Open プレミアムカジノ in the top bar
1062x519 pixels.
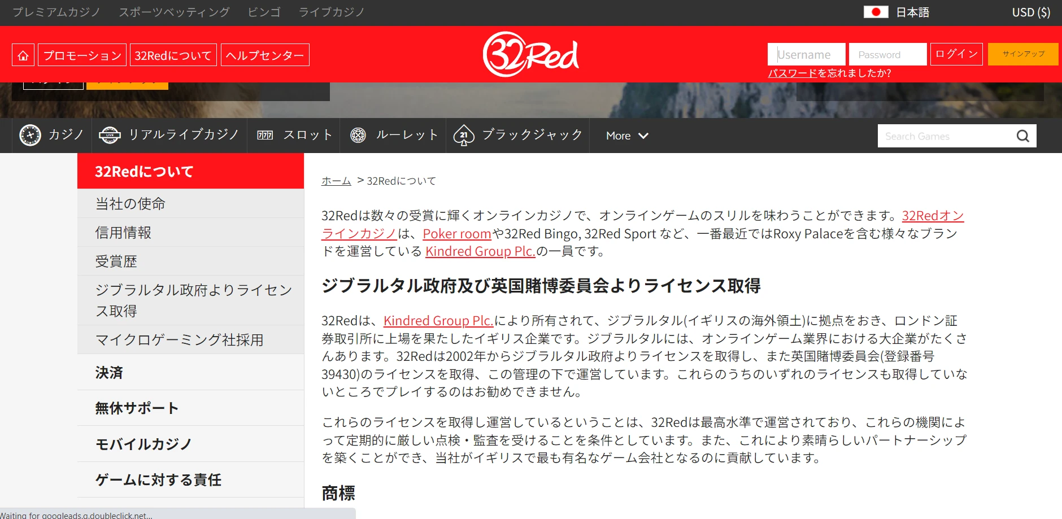click(56, 12)
